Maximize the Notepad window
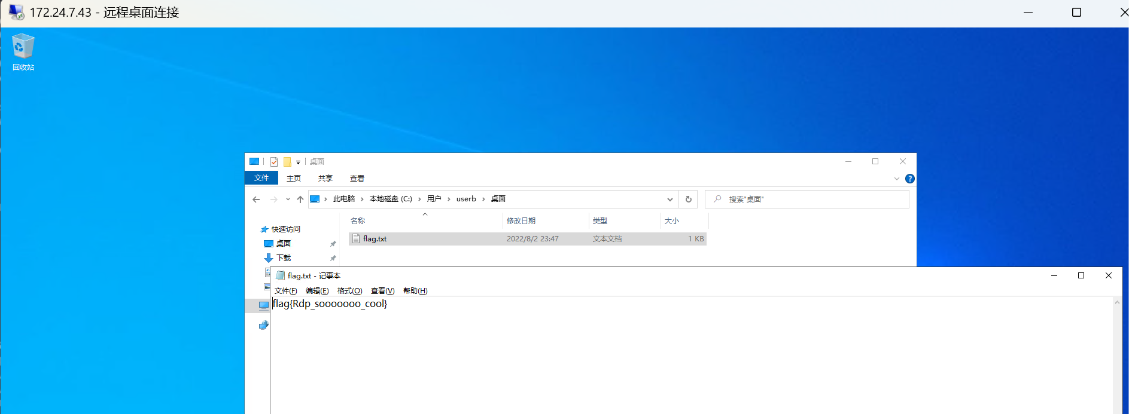This screenshot has width=1129, height=414. tap(1081, 275)
